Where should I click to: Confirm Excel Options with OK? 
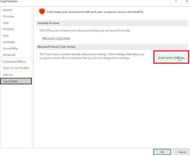click(162, 152)
